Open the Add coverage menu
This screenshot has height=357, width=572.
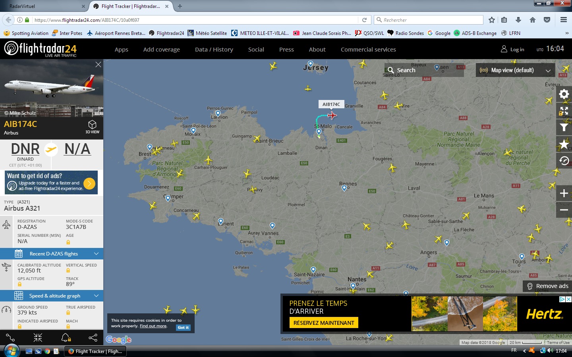click(x=161, y=50)
